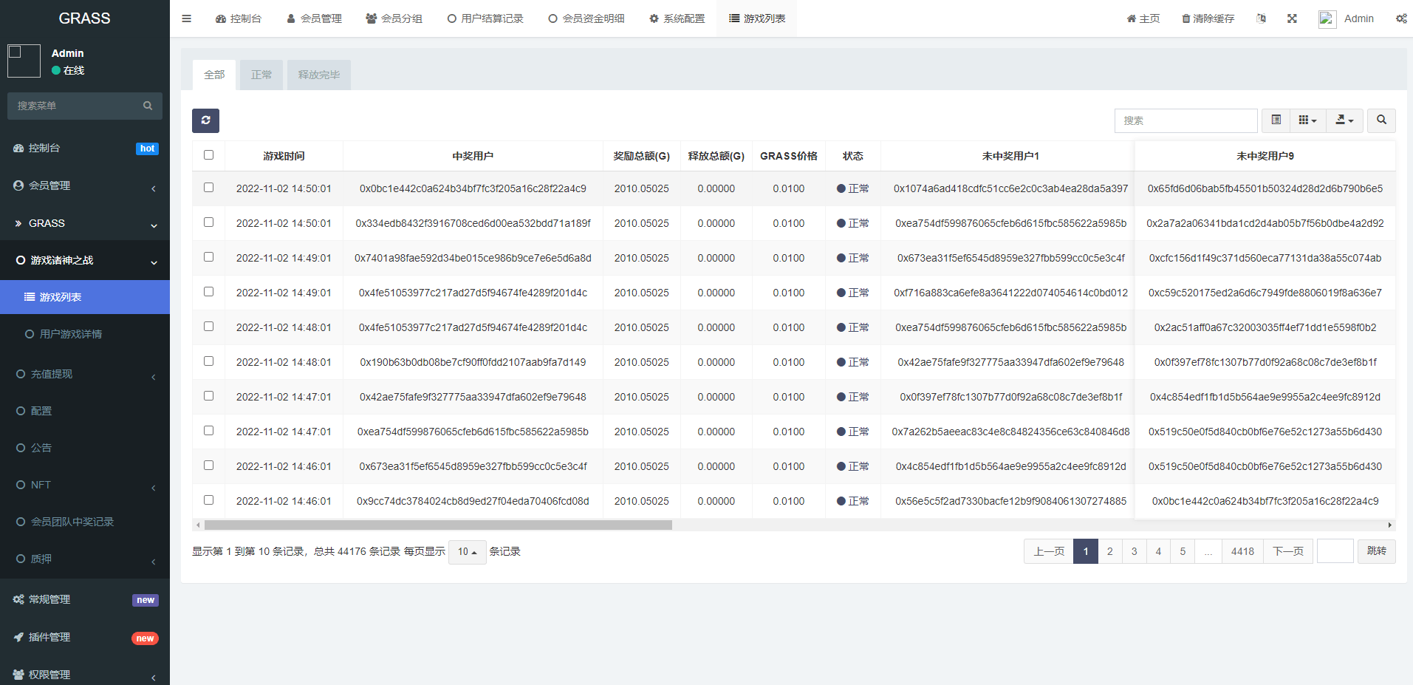Click the magnifier advanced search button

pyautogui.click(x=1381, y=120)
